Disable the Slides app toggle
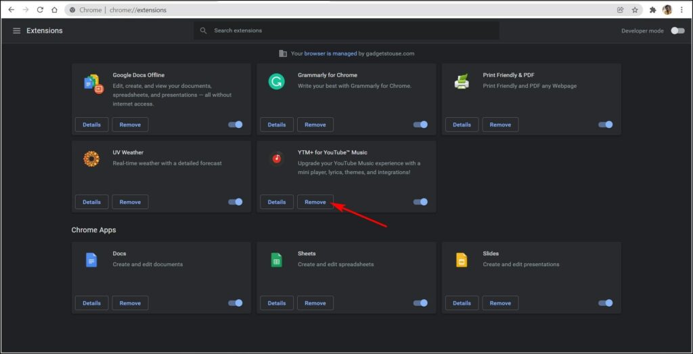The width and height of the screenshot is (693, 354). [x=606, y=303]
